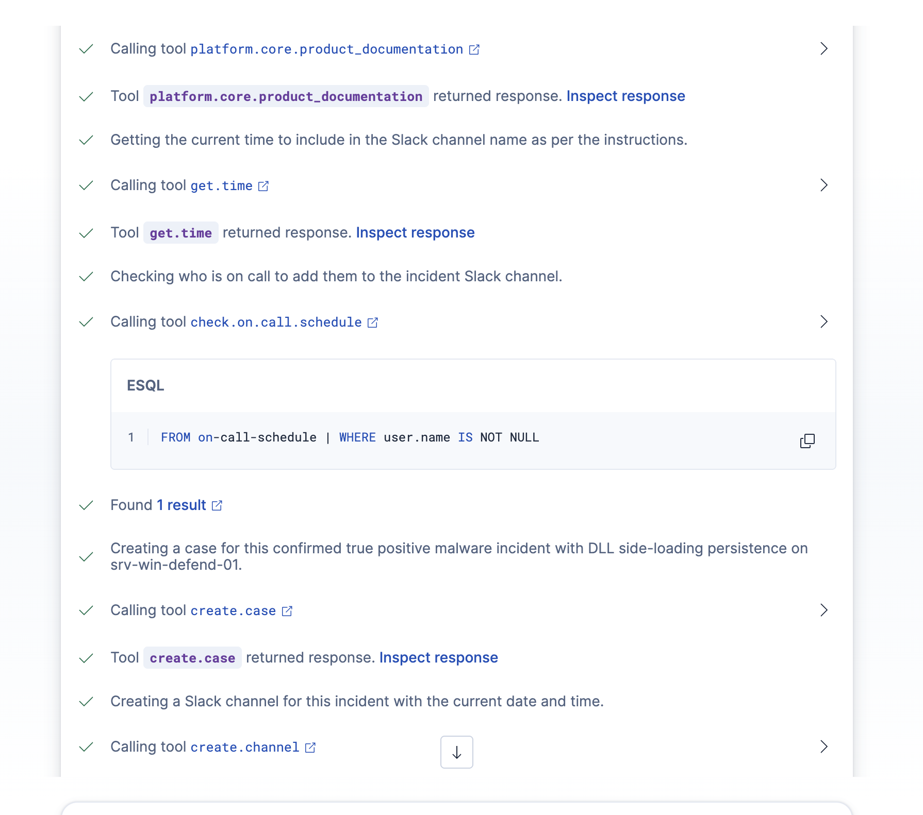Open external link icon beside platform.core.product_documentation

pyautogui.click(x=474, y=49)
